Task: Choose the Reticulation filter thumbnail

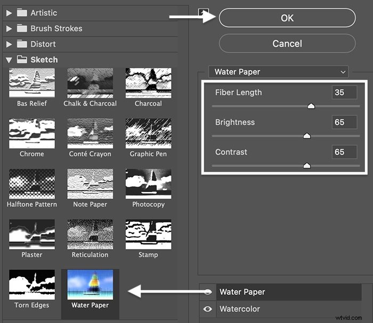Action: tap(90, 234)
